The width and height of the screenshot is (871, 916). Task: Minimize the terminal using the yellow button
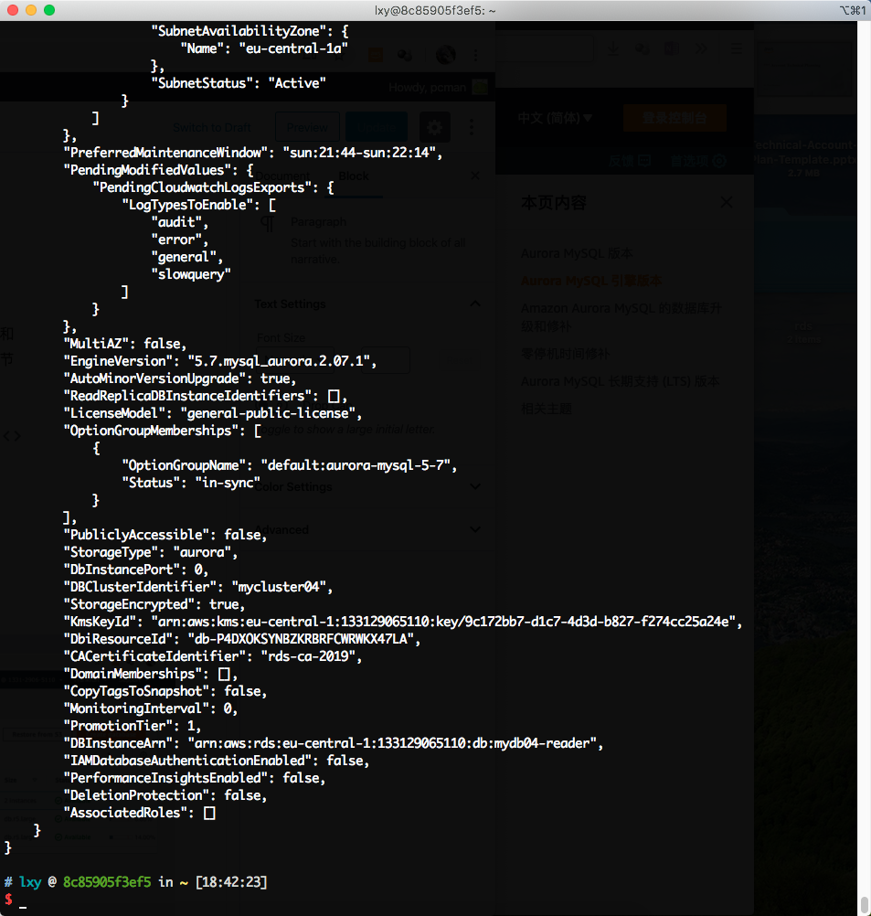tap(30, 10)
